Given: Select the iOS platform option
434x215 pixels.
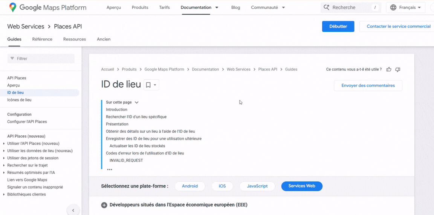Looking at the screenshot, I should 222,186.
